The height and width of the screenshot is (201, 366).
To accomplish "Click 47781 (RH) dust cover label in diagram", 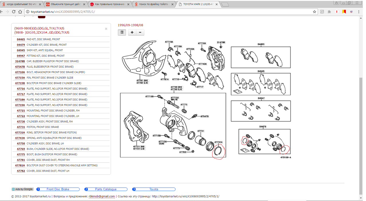I will click(x=142, y=81).
